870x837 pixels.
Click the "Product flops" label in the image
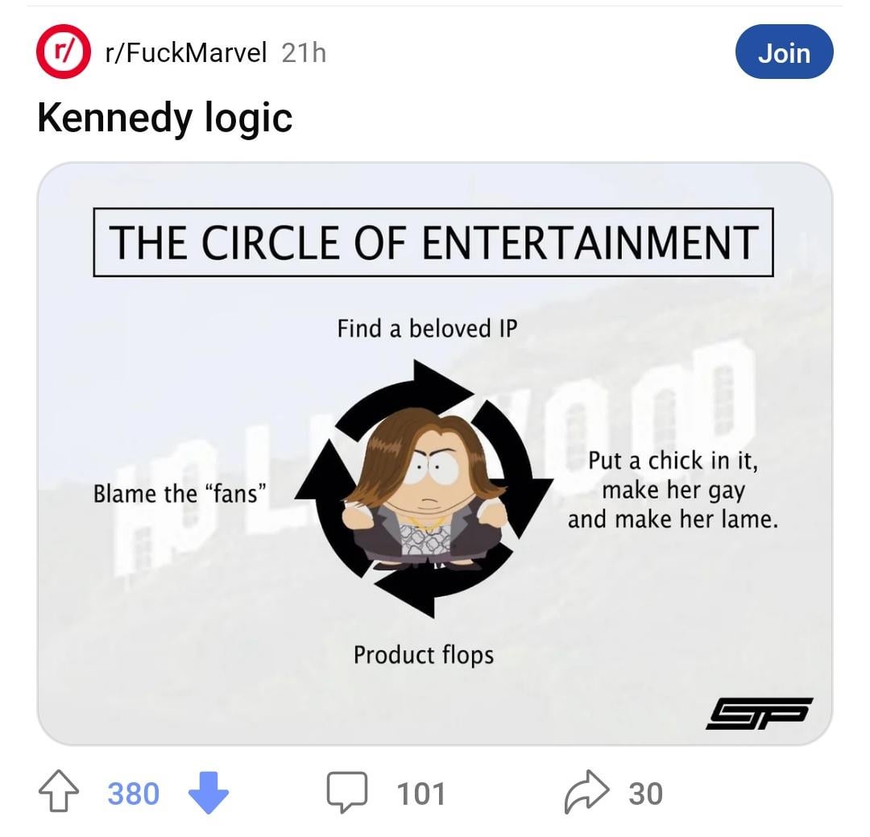coord(424,654)
